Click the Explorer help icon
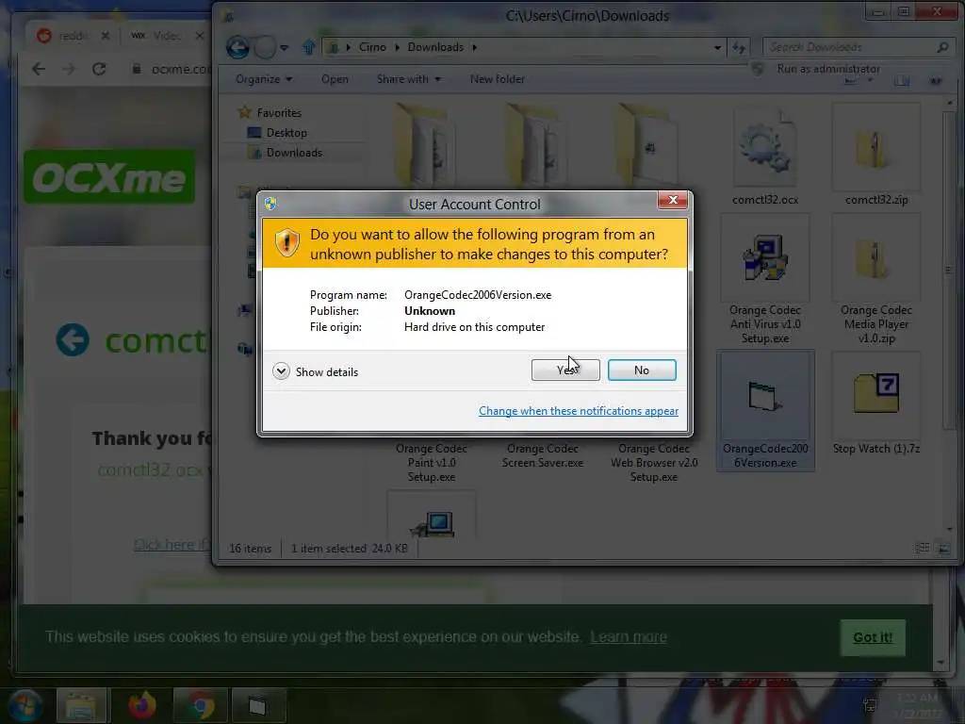 point(935,80)
